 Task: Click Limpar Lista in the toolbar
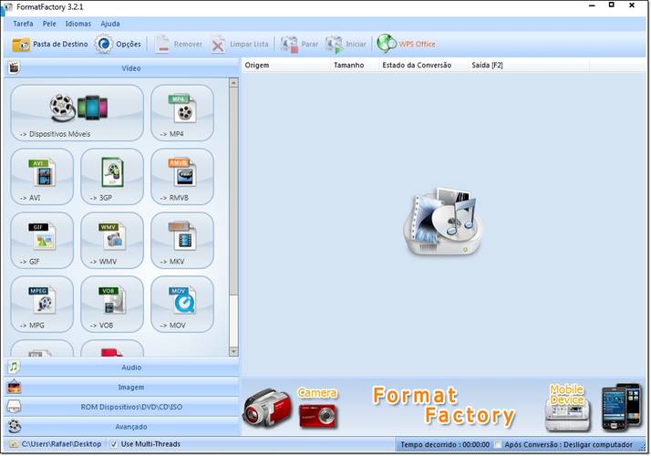tap(240, 44)
